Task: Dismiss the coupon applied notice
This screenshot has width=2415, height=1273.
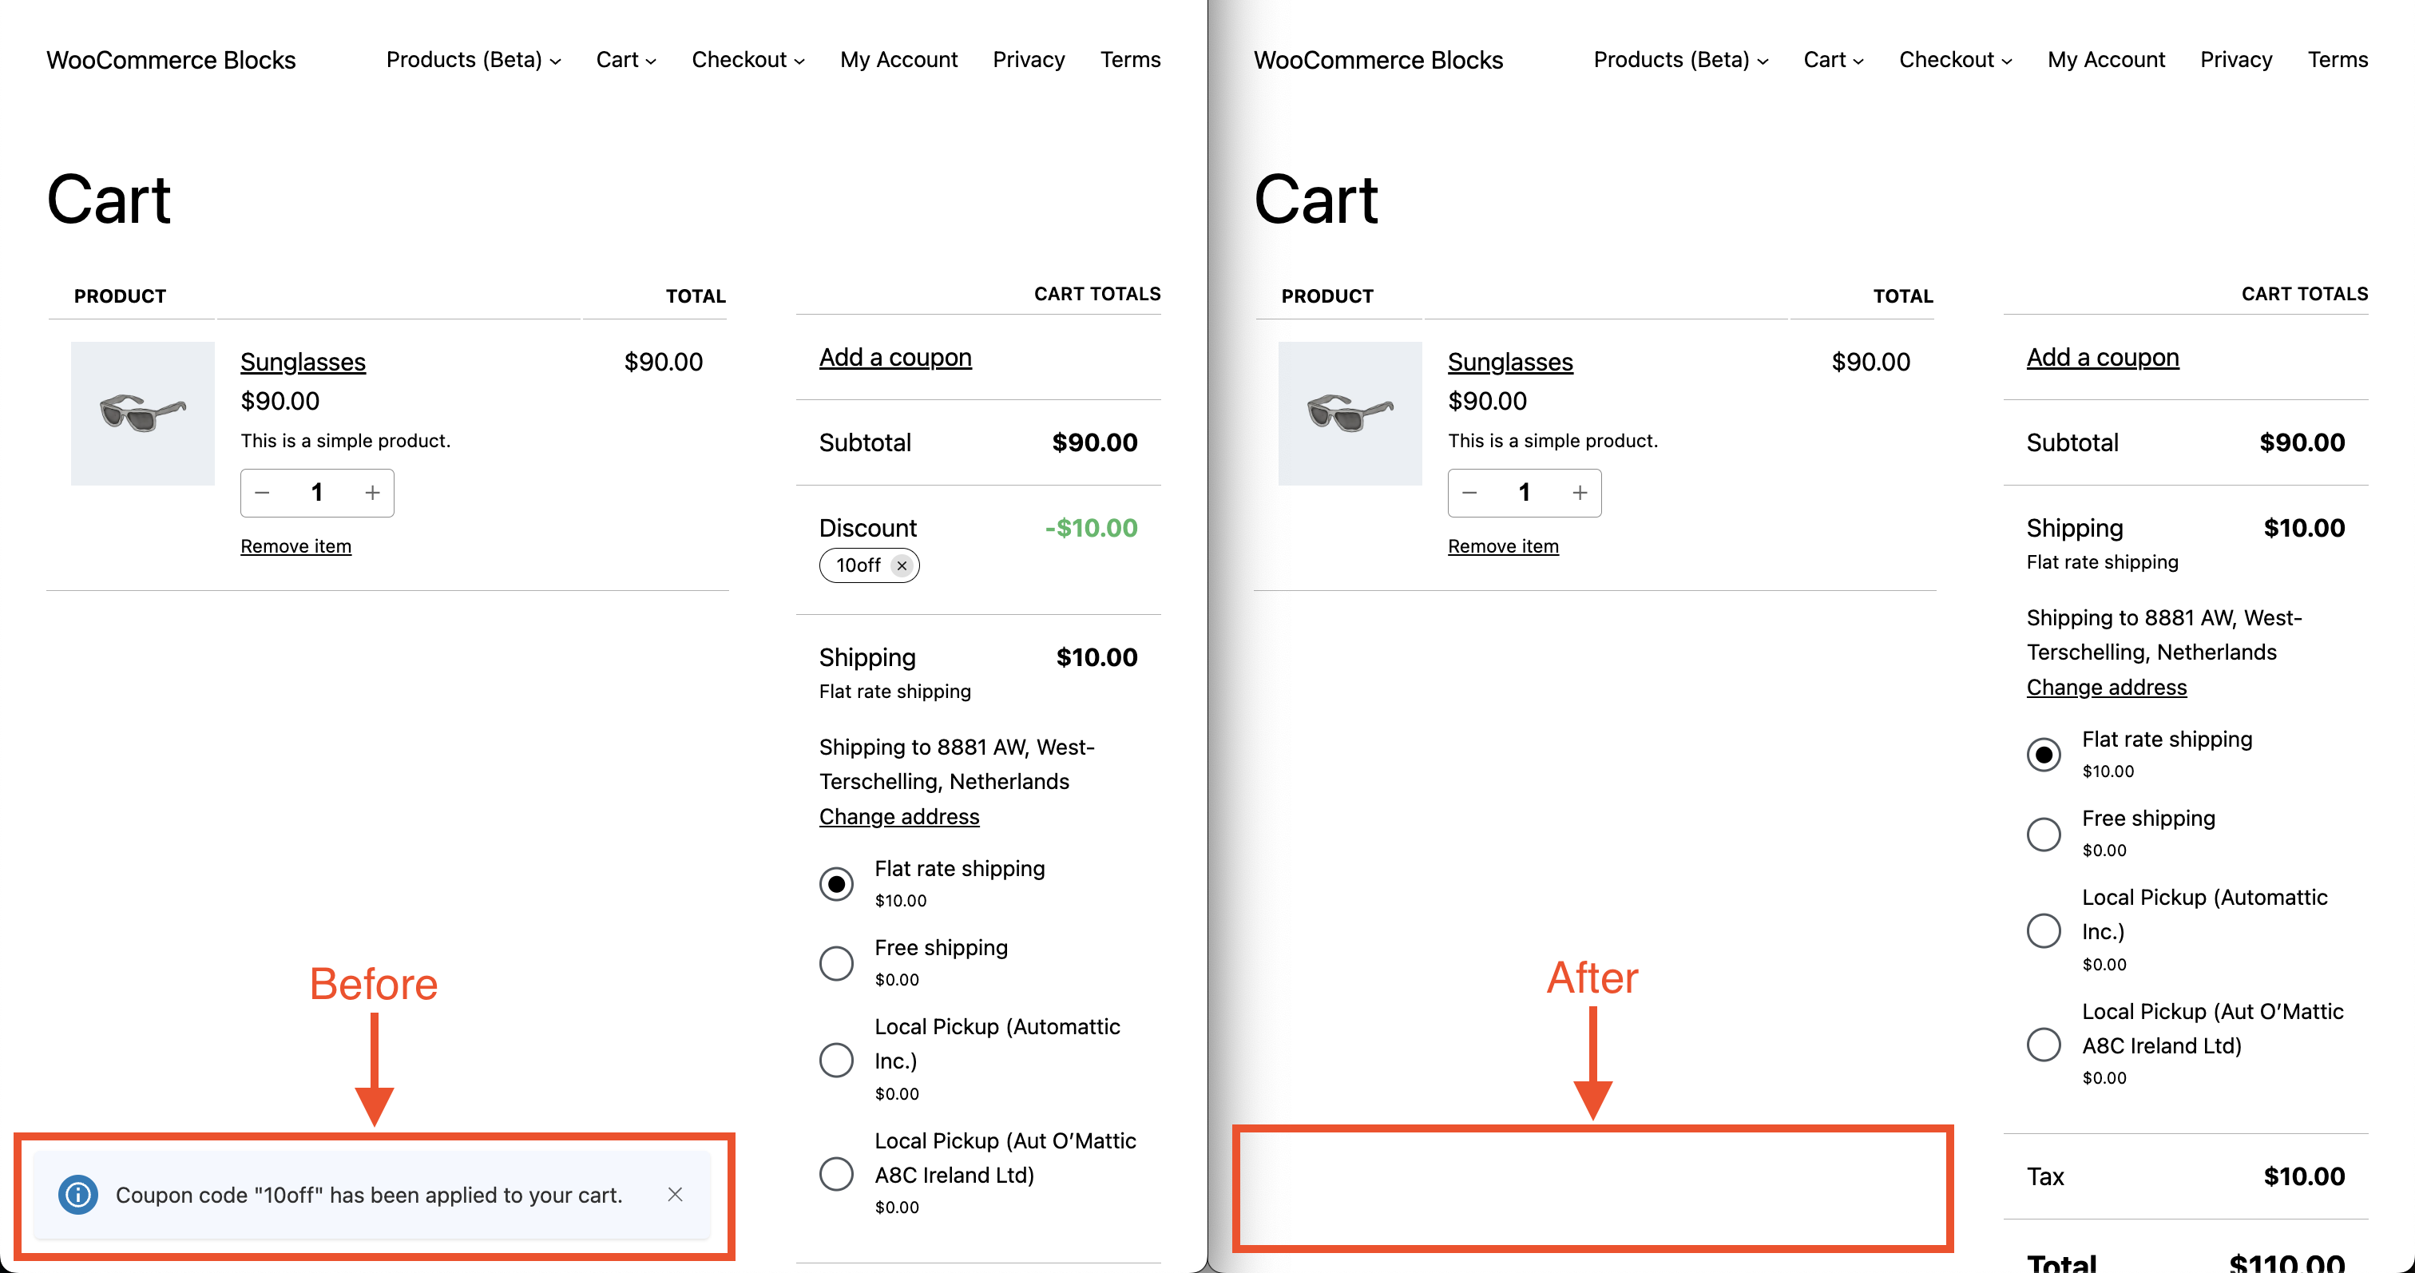Action: (675, 1194)
